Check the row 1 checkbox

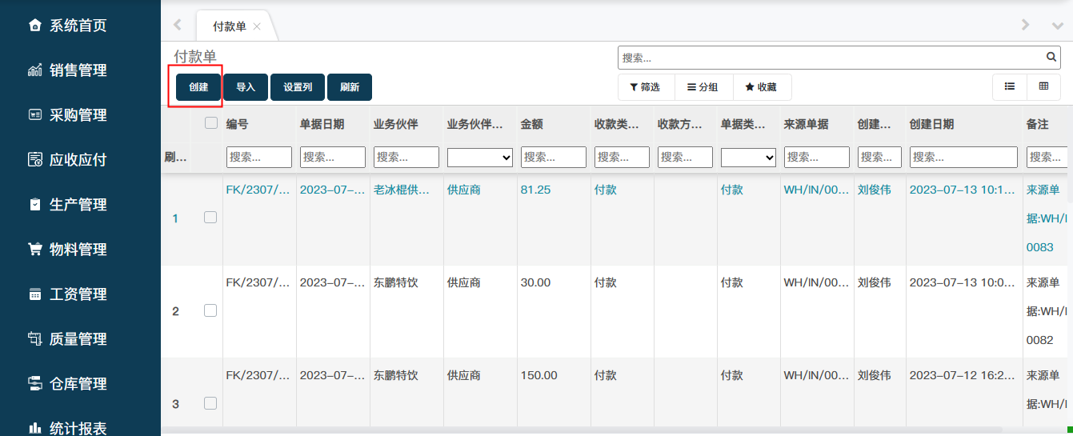click(210, 218)
